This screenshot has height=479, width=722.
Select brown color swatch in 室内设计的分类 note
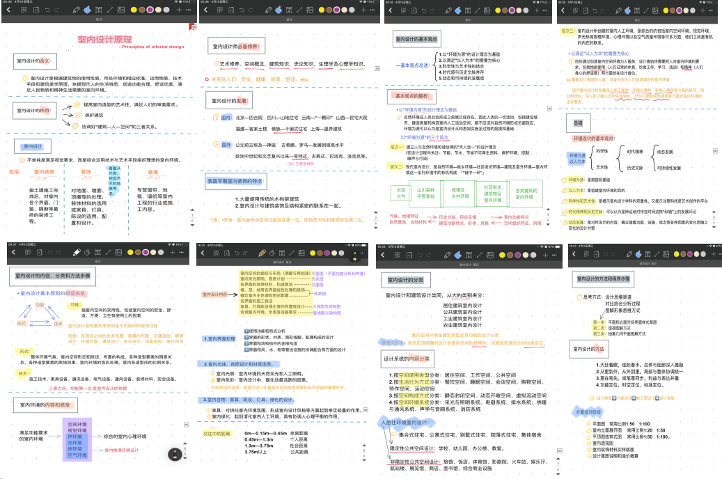512,252
